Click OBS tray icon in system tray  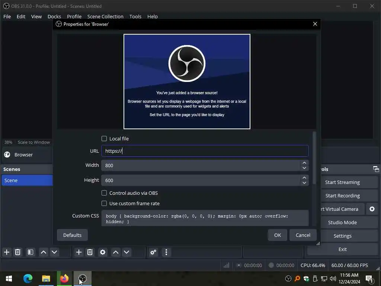288,279
